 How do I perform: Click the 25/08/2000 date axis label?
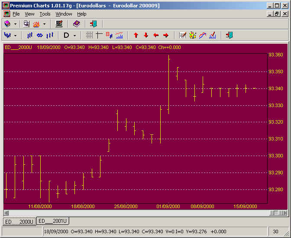tap(126, 206)
